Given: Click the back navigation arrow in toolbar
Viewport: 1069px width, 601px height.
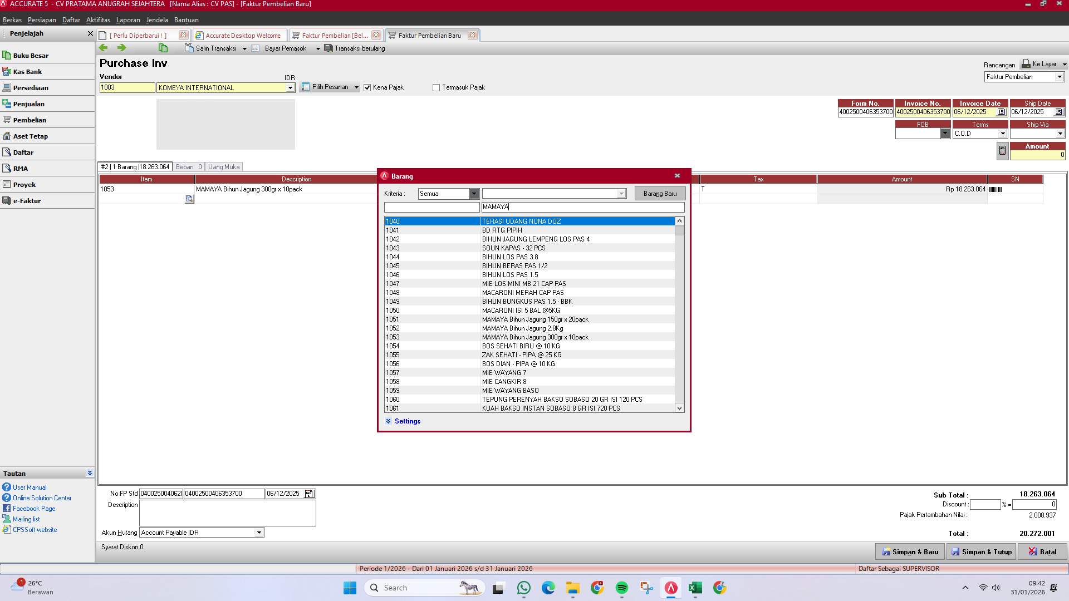Looking at the screenshot, I should [104, 48].
